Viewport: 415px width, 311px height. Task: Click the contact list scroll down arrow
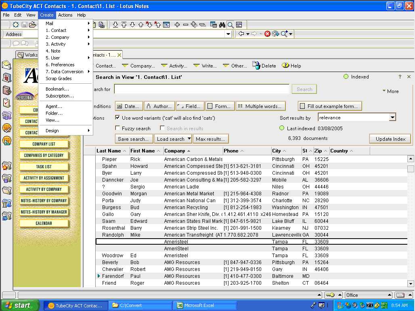pyautogui.click(x=410, y=283)
